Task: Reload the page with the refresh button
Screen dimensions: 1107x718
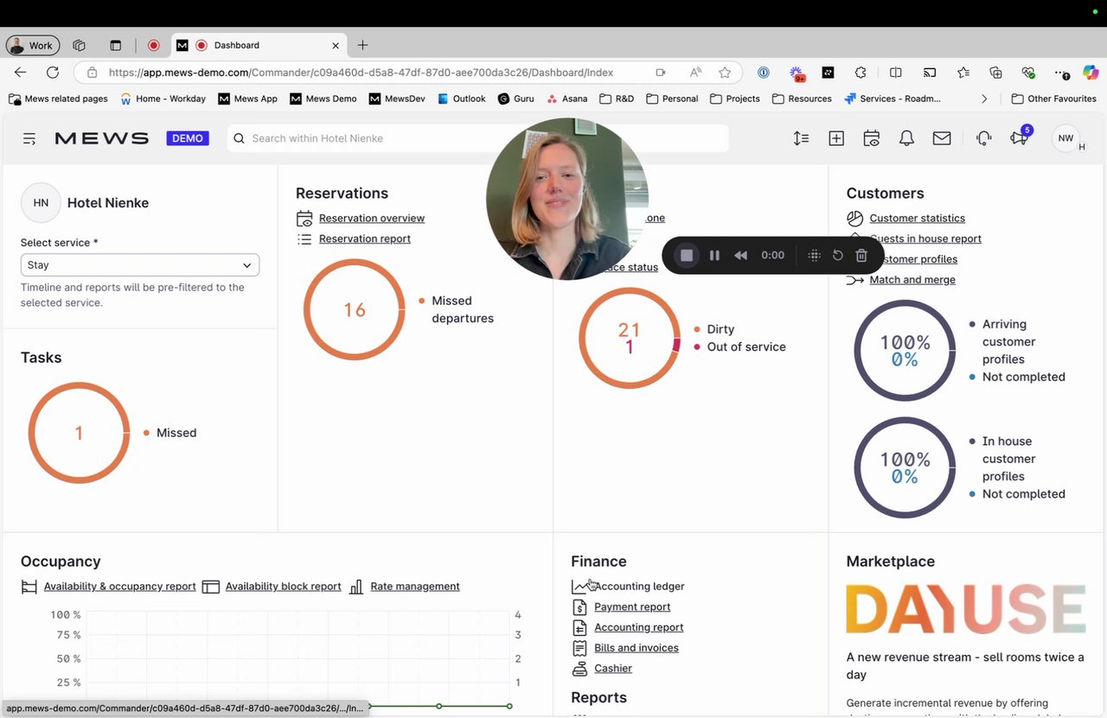Action: pyautogui.click(x=53, y=73)
